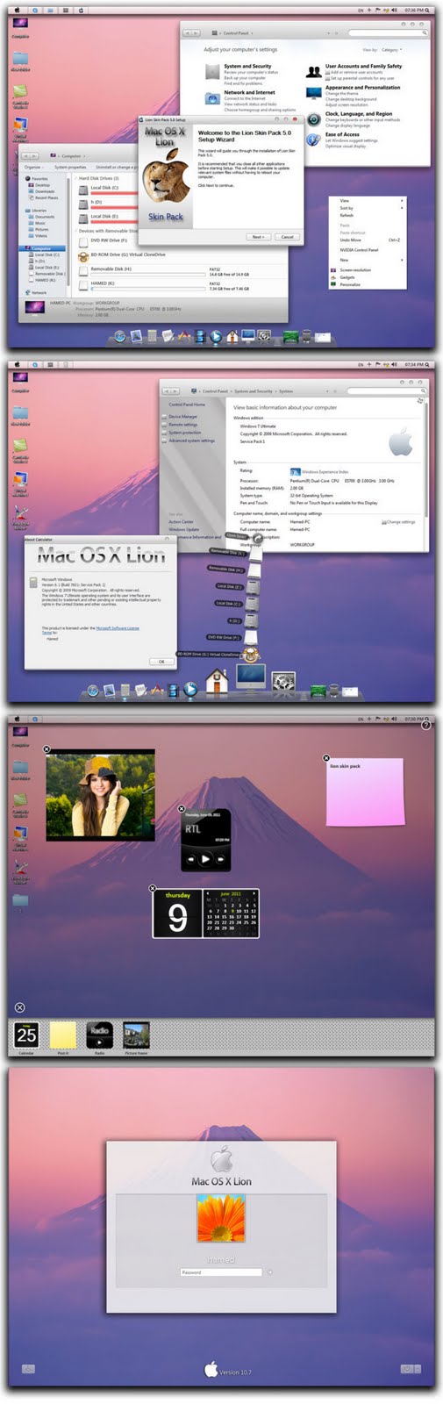Close the calendar widget with its X
The width and height of the screenshot is (443, 1404).
point(154,889)
